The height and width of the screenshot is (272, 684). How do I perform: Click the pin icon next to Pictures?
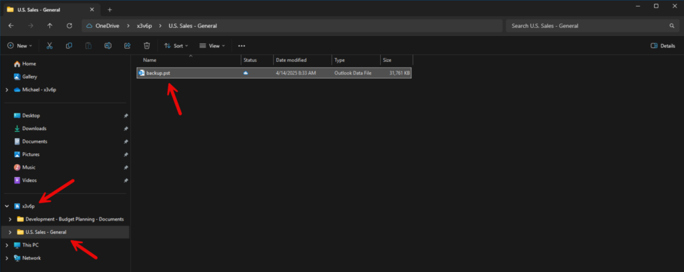pos(126,155)
